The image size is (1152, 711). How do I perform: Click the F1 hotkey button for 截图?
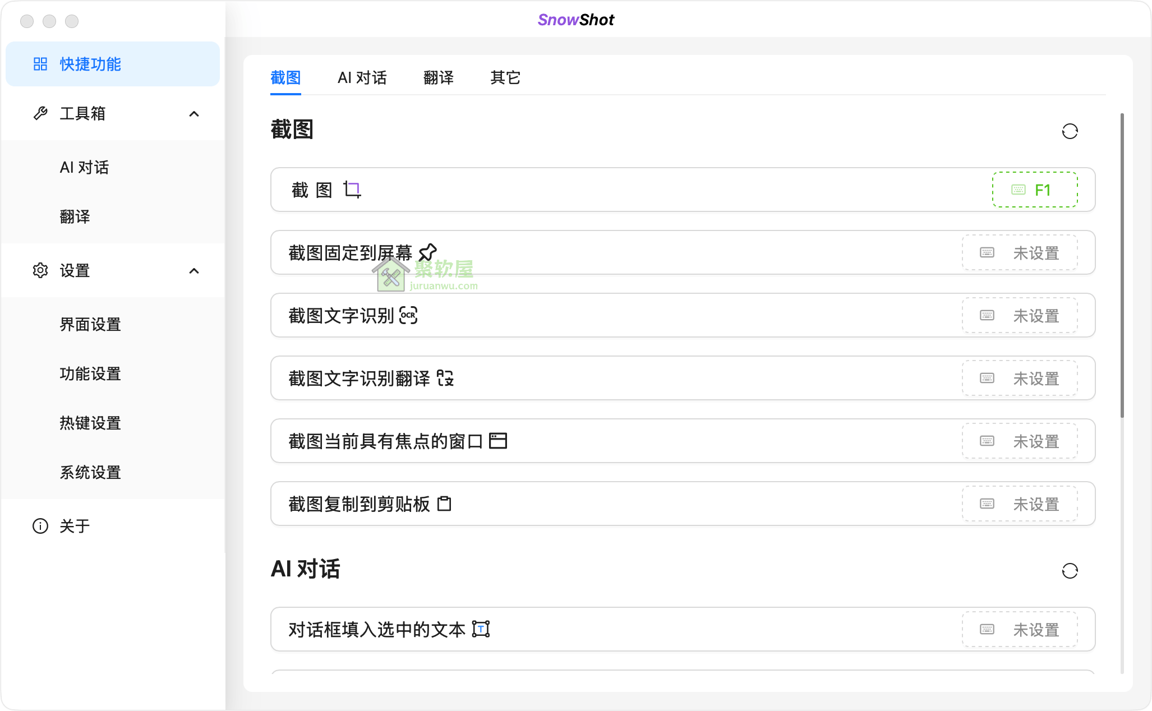[x=1034, y=190]
